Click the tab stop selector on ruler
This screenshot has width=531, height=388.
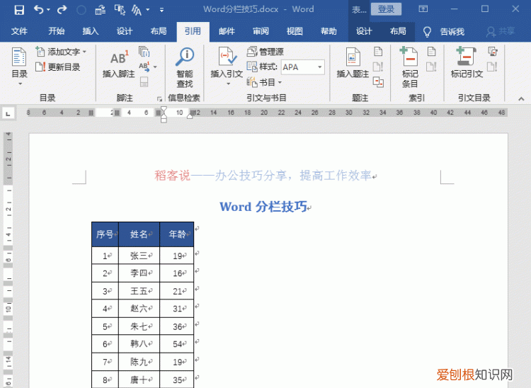click(8, 114)
